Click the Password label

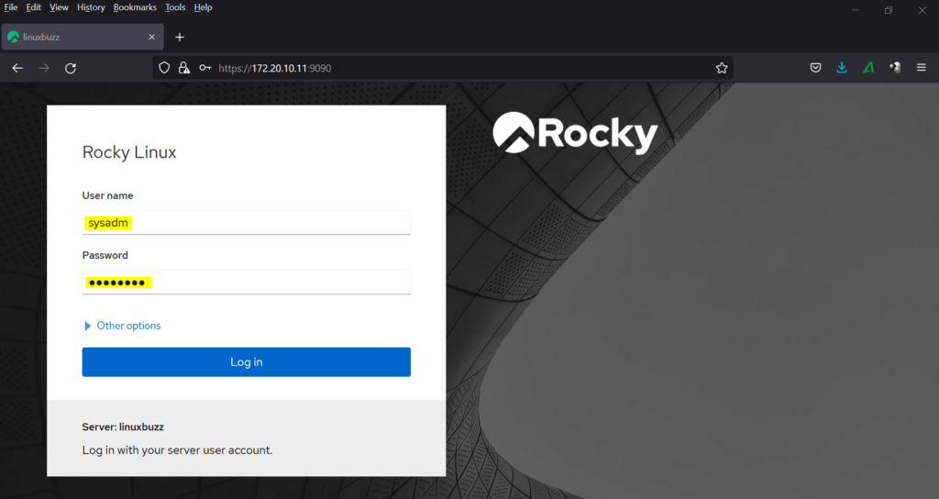click(x=105, y=255)
